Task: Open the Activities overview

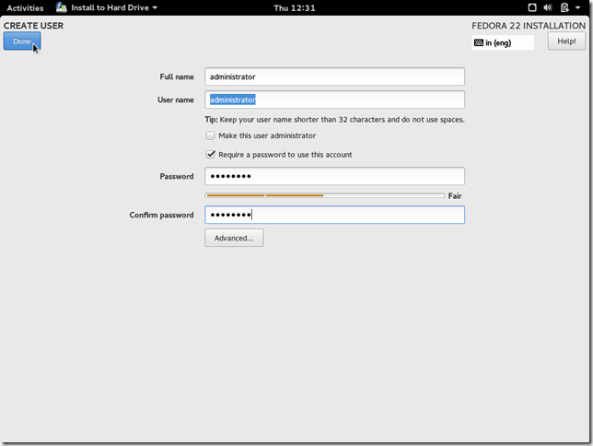Action: (25, 8)
